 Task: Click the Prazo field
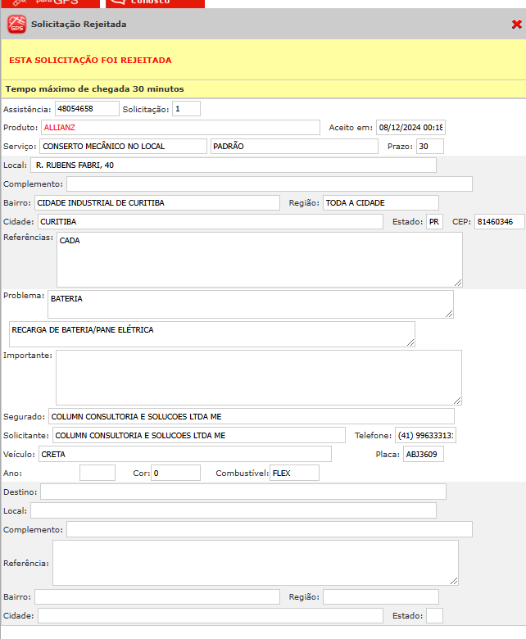click(x=429, y=146)
